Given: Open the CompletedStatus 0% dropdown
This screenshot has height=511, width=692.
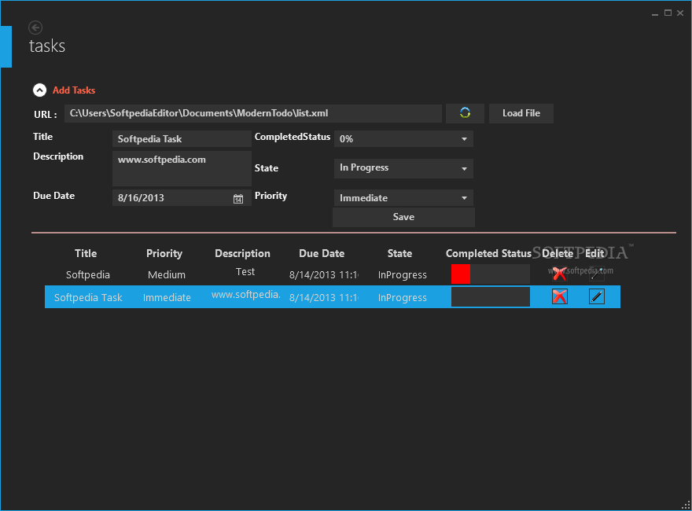Looking at the screenshot, I should tap(403, 139).
